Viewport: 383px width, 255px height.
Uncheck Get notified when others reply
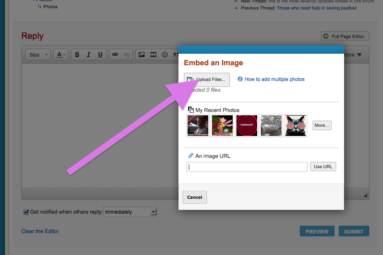tap(26, 212)
